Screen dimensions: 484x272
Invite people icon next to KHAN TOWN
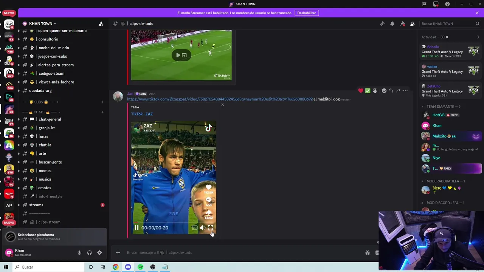(101, 23)
